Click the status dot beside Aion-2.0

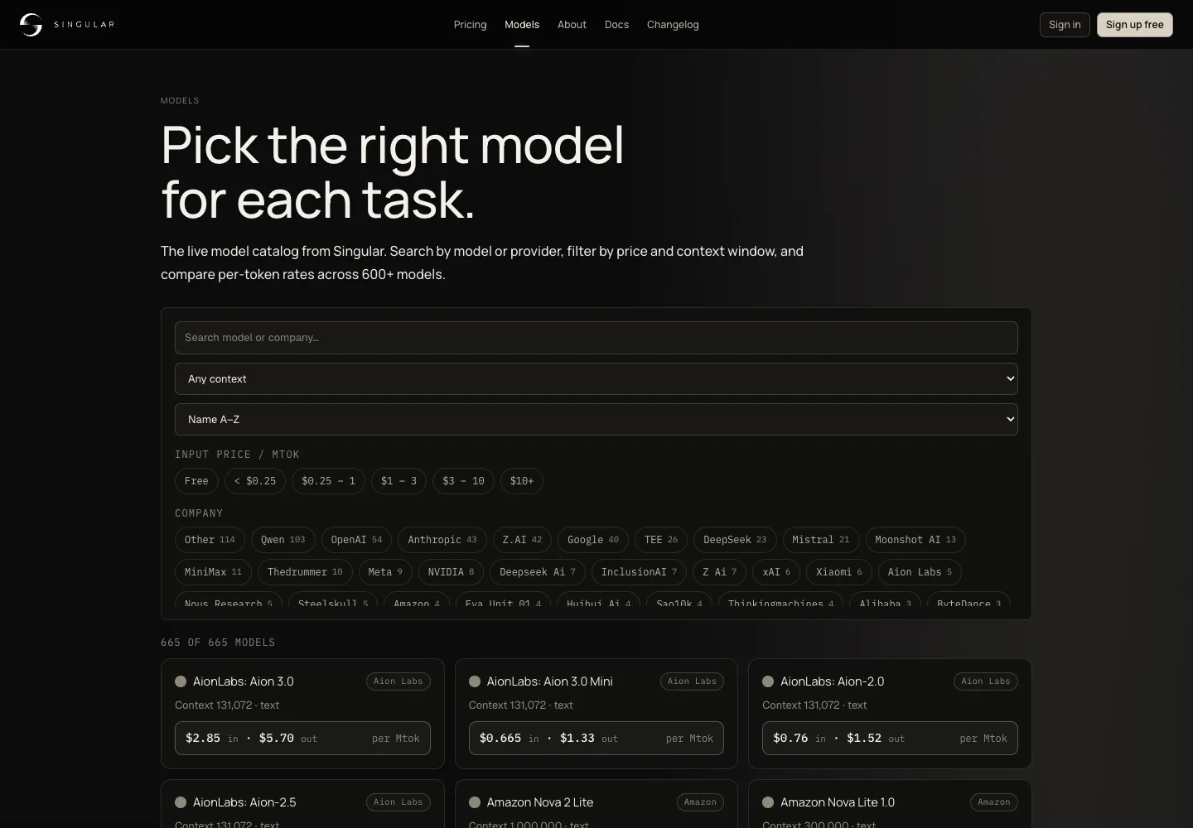point(768,681)
